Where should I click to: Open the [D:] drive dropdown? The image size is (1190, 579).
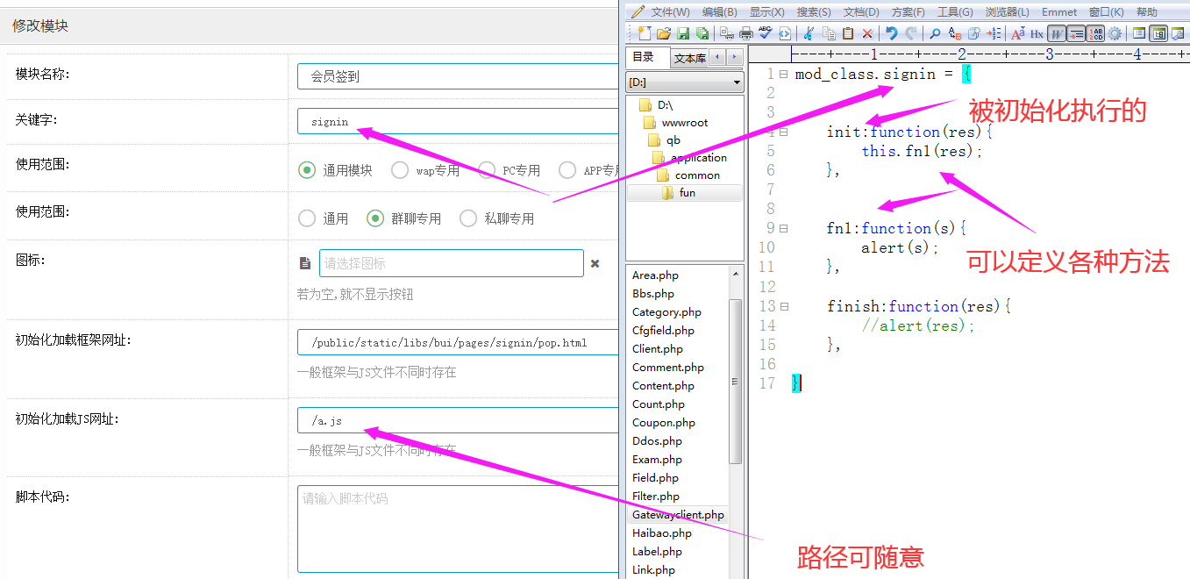pos(685,82)
